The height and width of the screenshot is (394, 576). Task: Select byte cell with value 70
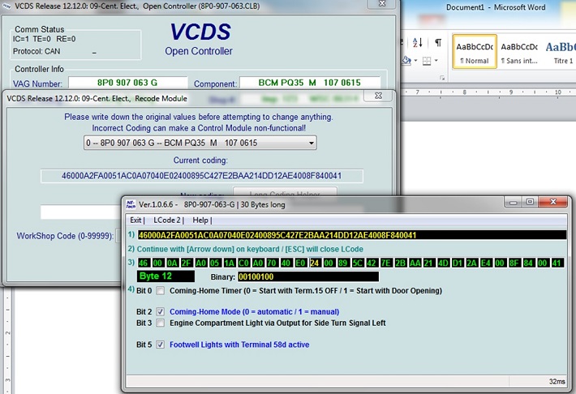click(272, 263)
